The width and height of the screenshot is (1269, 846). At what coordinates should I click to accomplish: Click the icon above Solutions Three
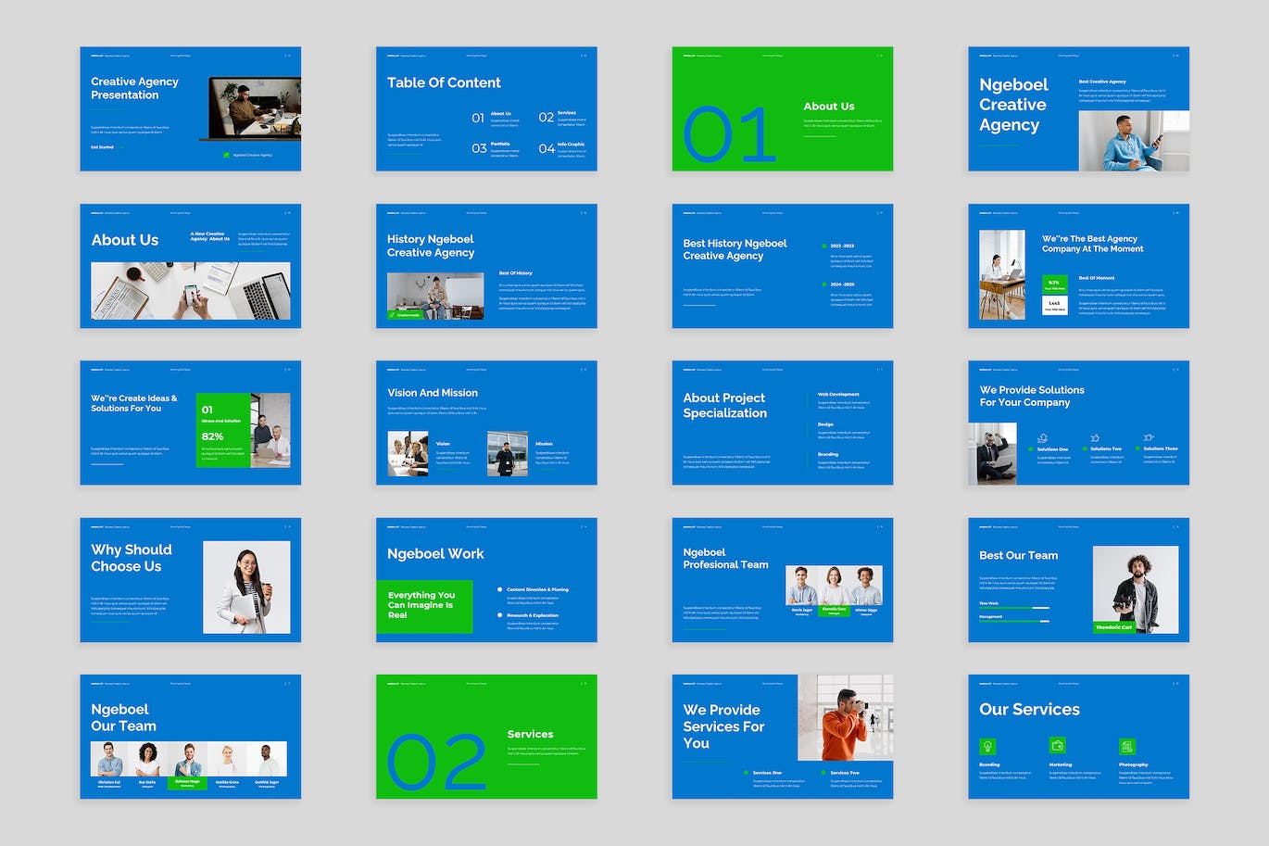[x=1149, y=437]
